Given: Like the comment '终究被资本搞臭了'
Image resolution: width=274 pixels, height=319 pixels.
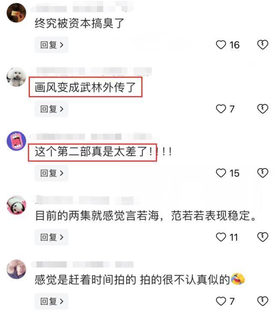Looking at the screenshot, I should pos(221,45).
